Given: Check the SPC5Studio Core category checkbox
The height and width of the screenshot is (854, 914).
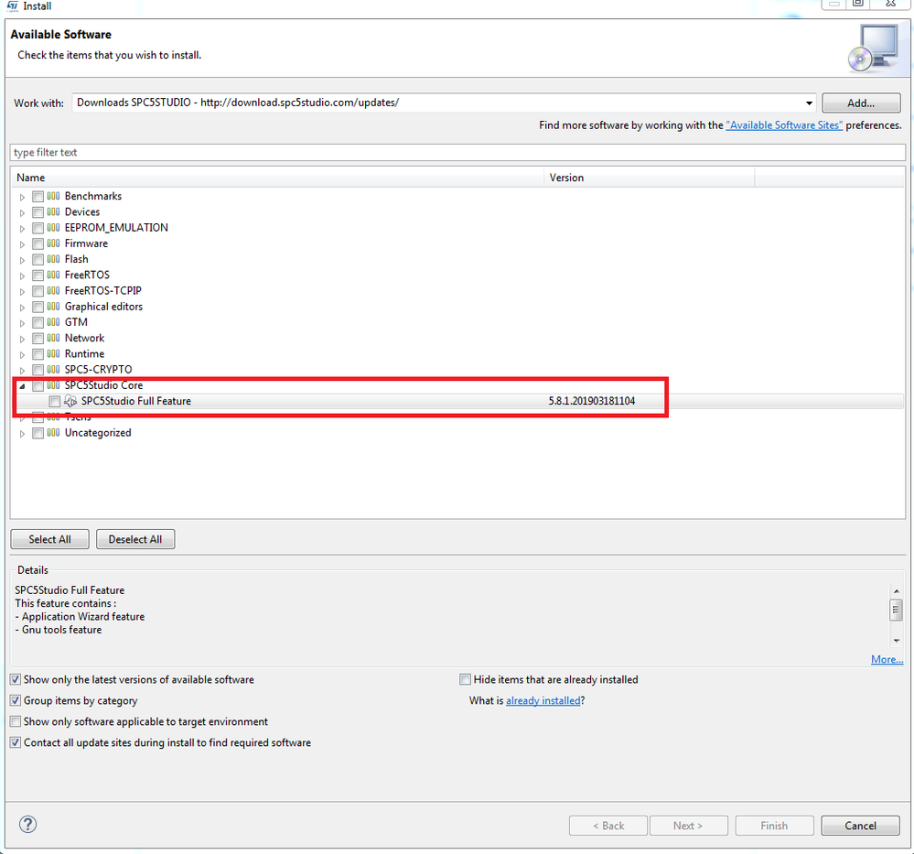Looking at the screenshot, I should click(38, 385).
